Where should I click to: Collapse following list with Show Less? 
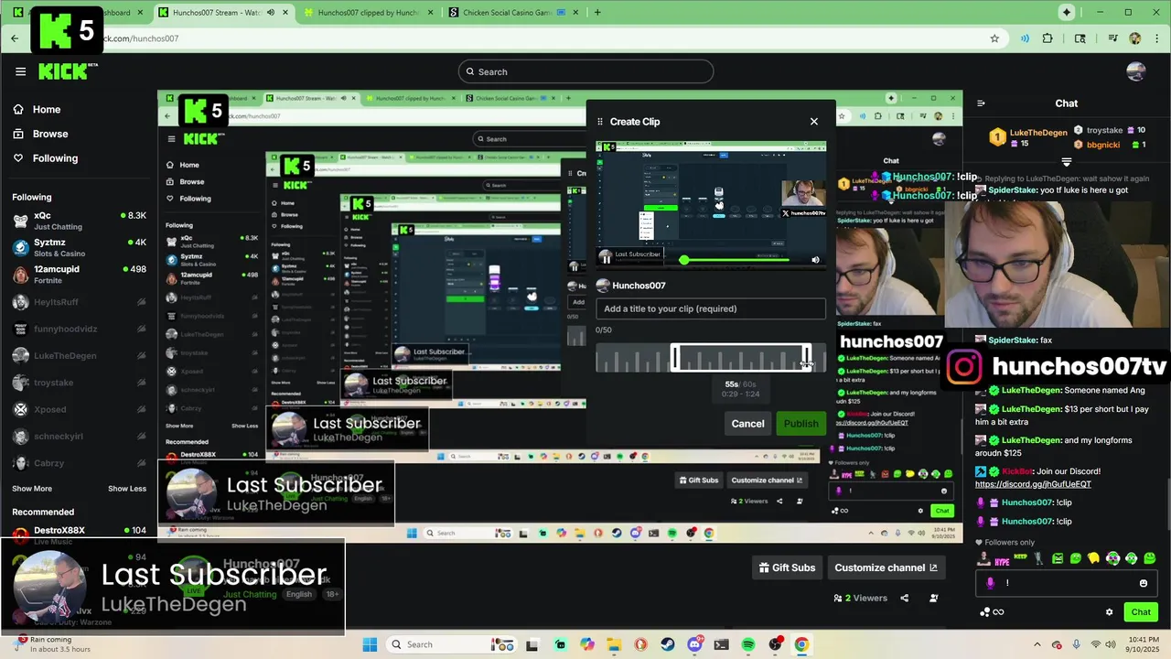click(127, 489)
